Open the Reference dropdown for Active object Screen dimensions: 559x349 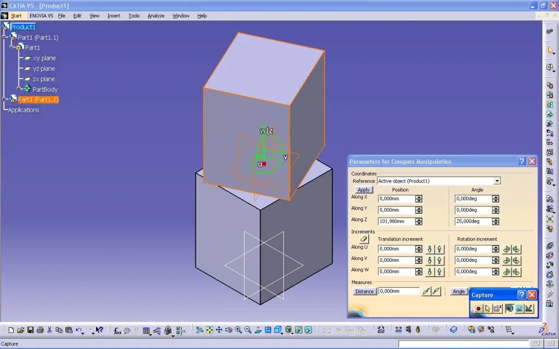(x=497, y=181)
